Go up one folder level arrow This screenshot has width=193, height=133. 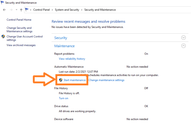(21, 10)
